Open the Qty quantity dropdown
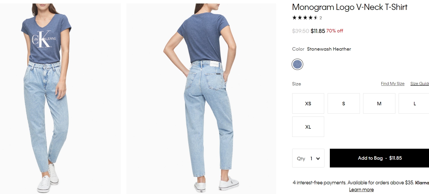 [308, 158]
